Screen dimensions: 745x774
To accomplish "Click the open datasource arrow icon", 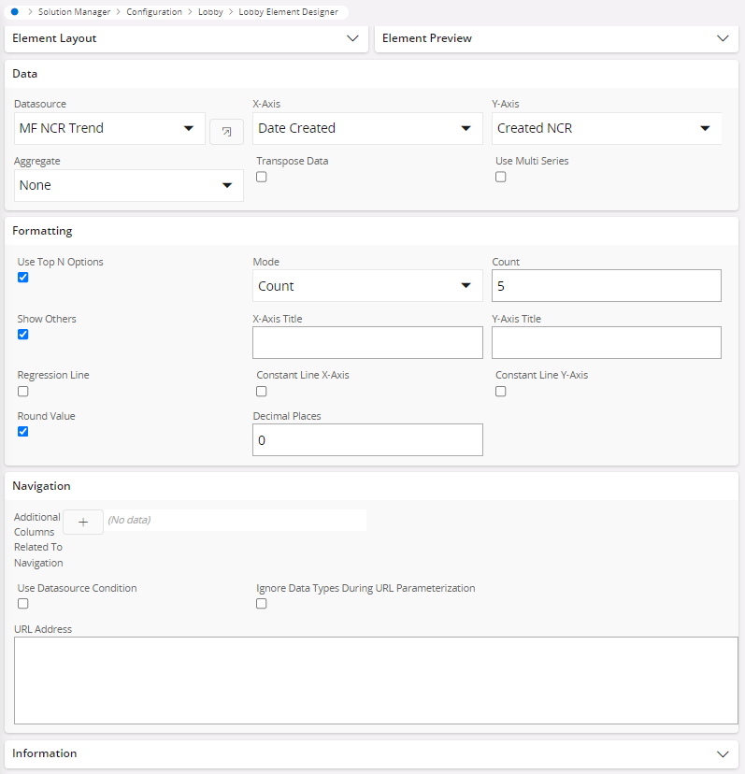I will tap(225, 131).
